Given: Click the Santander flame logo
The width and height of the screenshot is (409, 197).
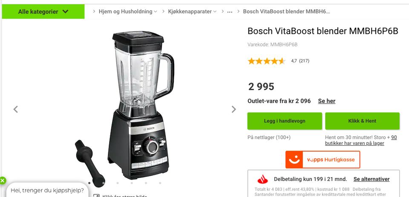Looking at the screenshot, I should [263, 179].
